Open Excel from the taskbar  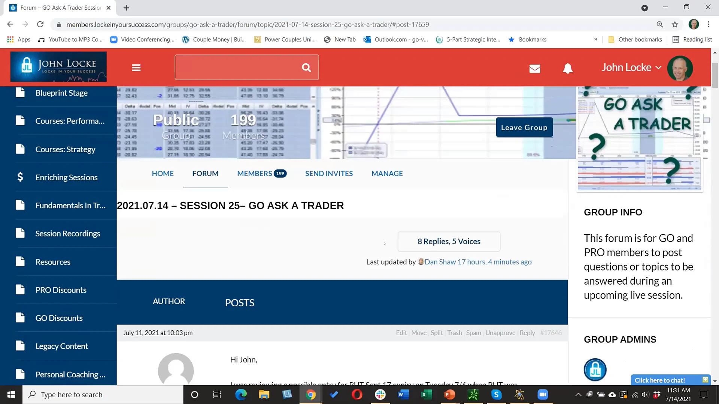click(427, 395)
